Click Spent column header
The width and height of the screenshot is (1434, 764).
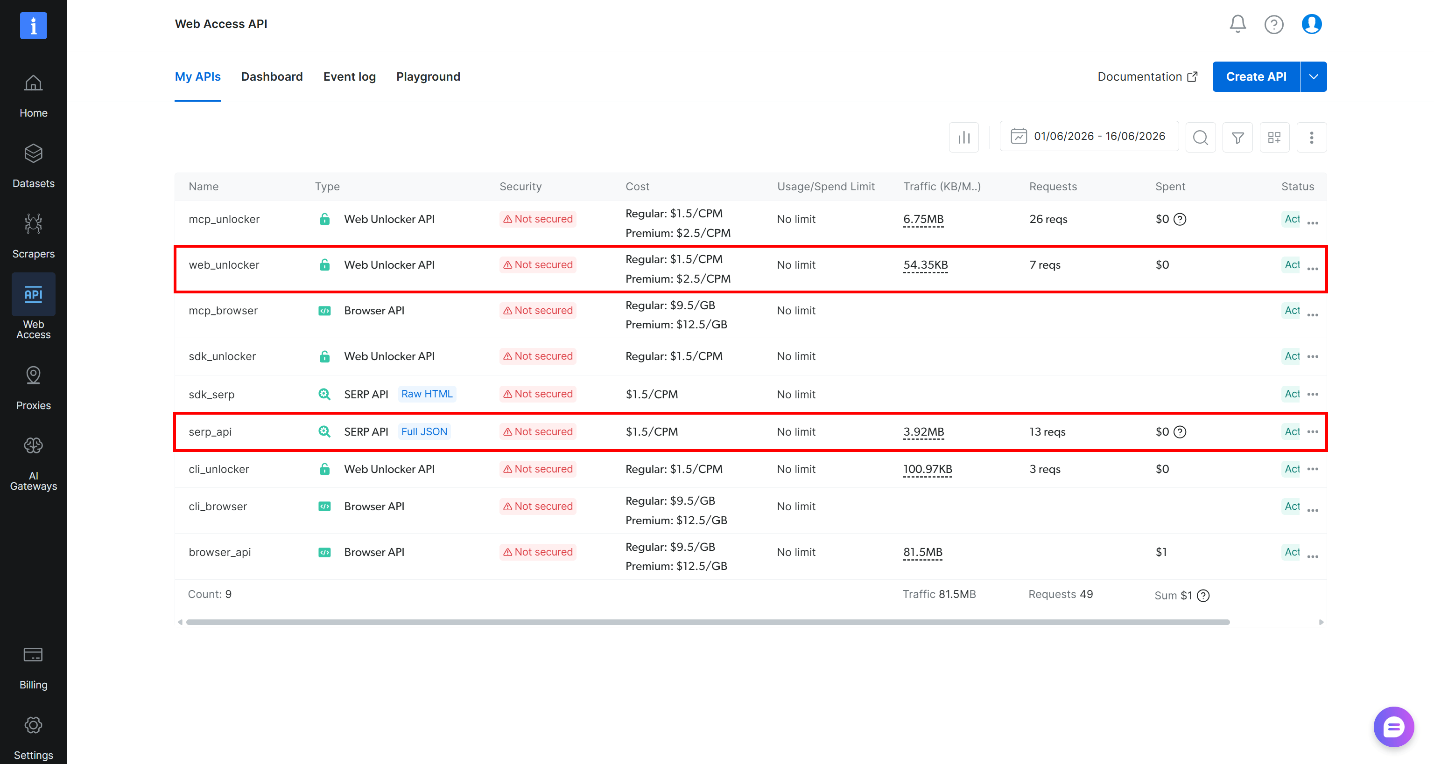click(1170, 187)
